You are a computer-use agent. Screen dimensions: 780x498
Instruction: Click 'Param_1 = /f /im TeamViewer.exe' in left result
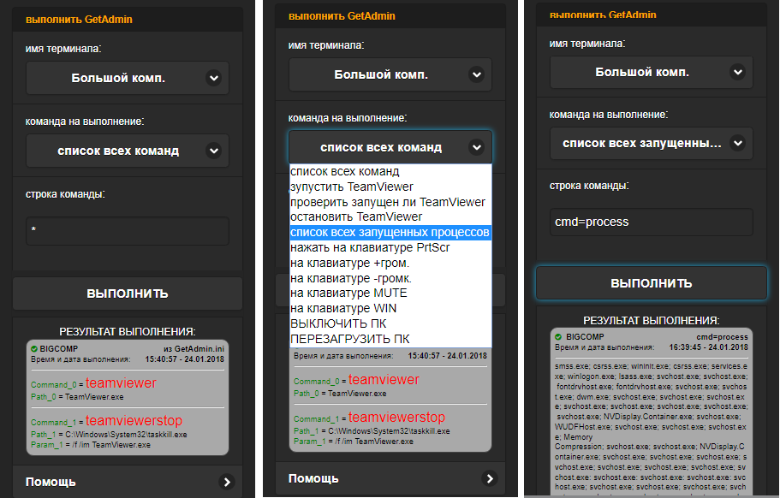[91, 445]
